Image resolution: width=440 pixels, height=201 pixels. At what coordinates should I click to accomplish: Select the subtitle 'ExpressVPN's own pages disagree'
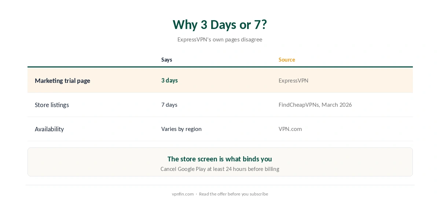[x=220, y=39]
